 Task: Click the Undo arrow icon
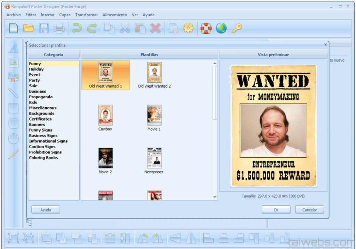(77, 28)
